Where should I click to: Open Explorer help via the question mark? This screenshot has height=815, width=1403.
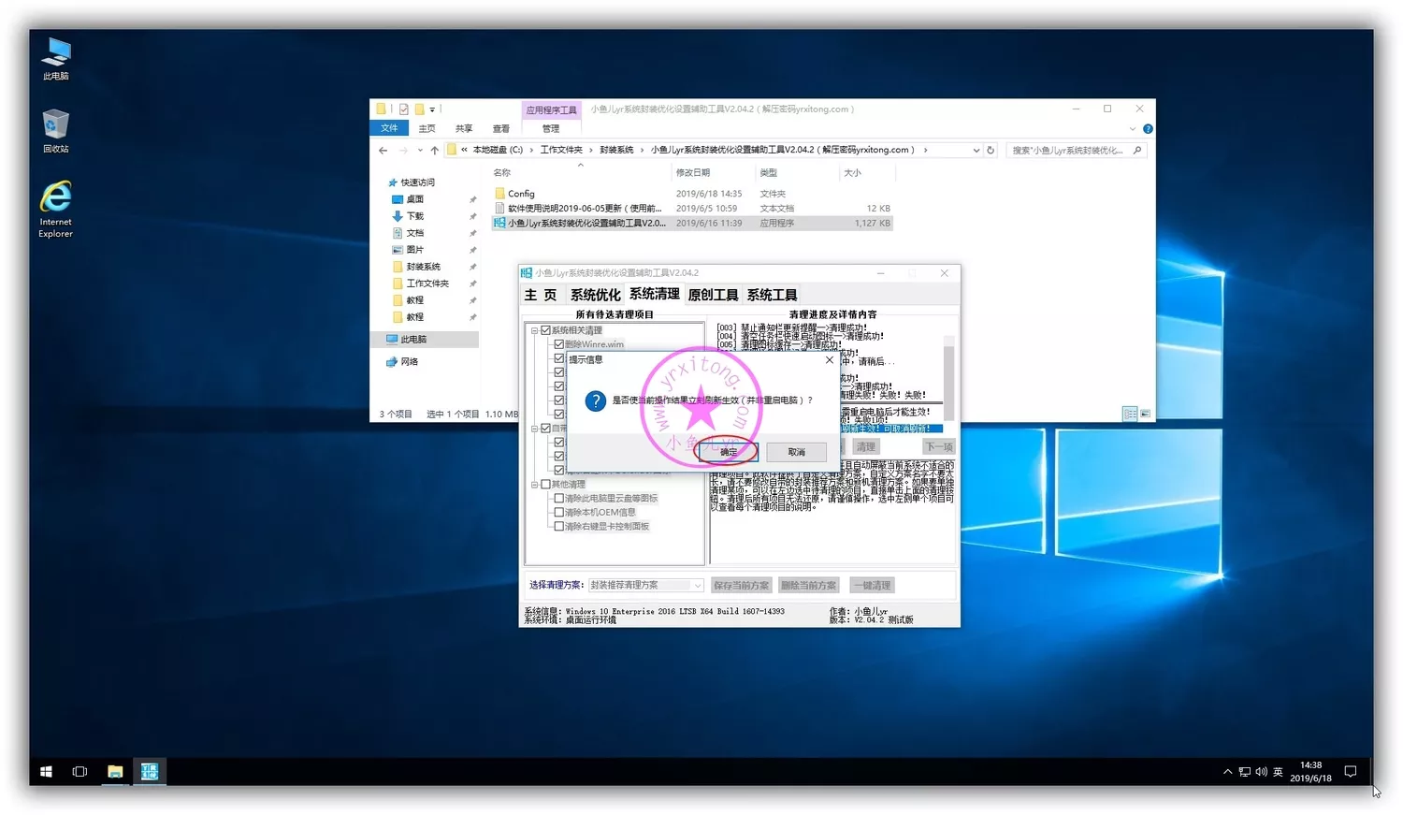click(x=1148, y=129)
